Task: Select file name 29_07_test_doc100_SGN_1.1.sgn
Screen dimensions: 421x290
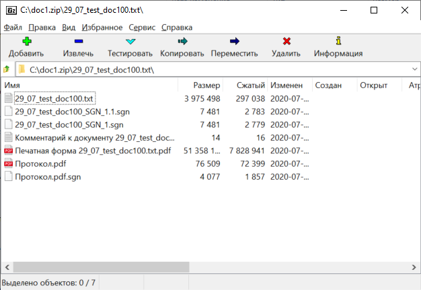Action: (x=72, y=112)
